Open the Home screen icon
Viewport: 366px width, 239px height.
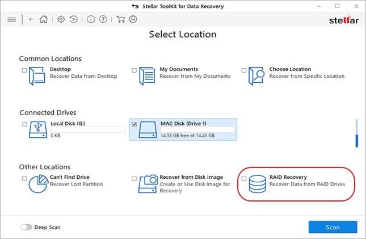(x=44, y=19)
